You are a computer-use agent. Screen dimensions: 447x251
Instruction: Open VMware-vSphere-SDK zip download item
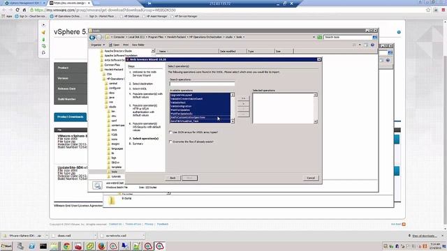click(x=23, y=236)
